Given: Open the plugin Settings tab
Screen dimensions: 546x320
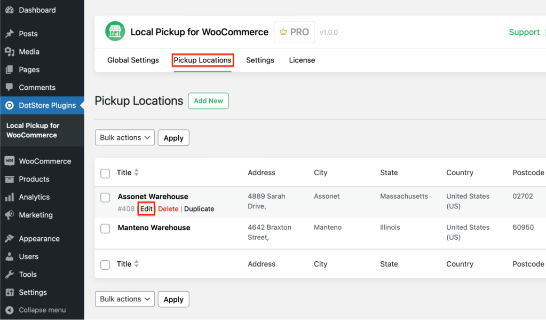Looking at the screenshot, I should (x=260, y=60).
